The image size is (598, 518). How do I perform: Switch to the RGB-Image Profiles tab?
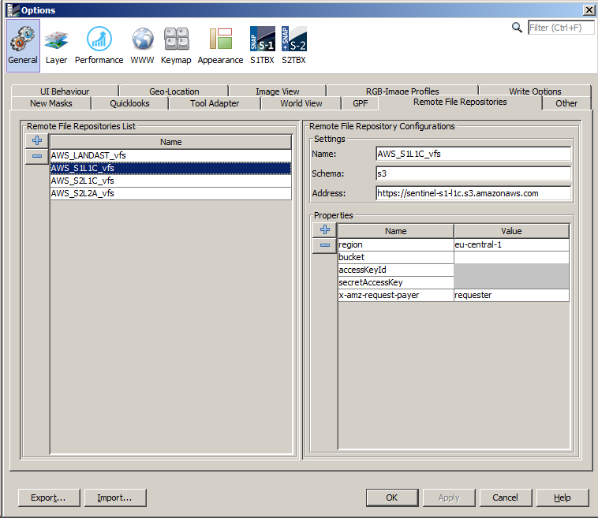(402, 91)
